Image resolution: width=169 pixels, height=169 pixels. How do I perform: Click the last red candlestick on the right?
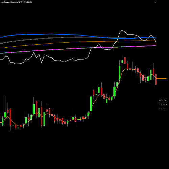tap(156, 79)
